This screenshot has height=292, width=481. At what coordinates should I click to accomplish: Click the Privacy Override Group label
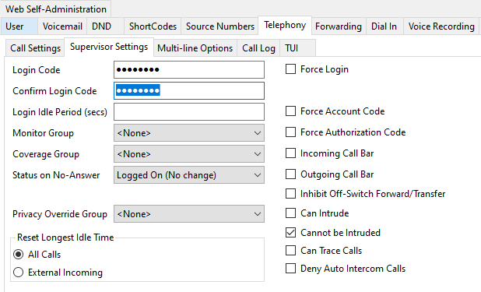60,214
